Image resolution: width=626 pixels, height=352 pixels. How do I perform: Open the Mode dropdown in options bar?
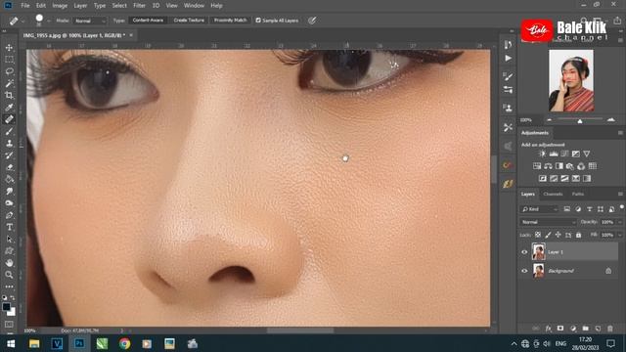coord(90,21)
